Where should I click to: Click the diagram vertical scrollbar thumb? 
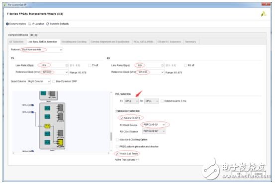[111, 137]
